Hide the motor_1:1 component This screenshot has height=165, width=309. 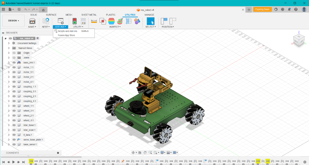[x=14, y=67]
